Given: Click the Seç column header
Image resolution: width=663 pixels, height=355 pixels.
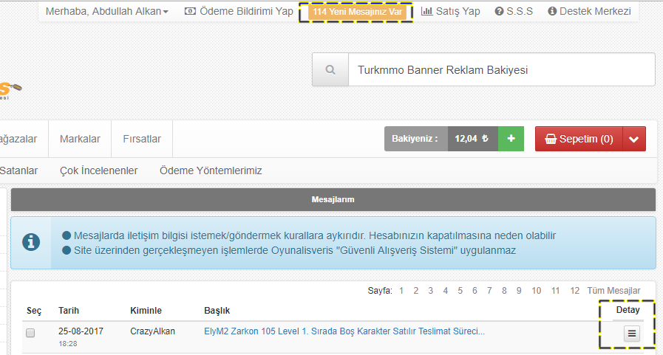Looking at the screenshot, I should click(x=34, y=311).
